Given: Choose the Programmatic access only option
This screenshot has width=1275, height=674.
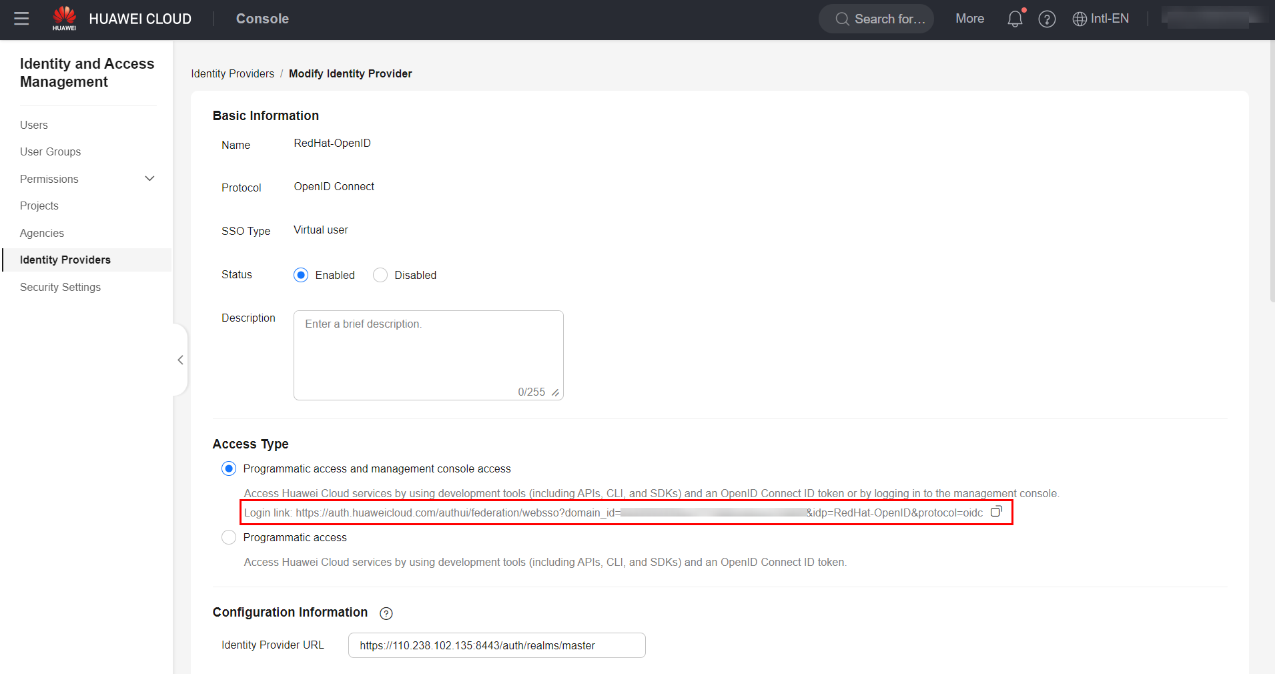Looking at the screenshot, I should point(229,537).
